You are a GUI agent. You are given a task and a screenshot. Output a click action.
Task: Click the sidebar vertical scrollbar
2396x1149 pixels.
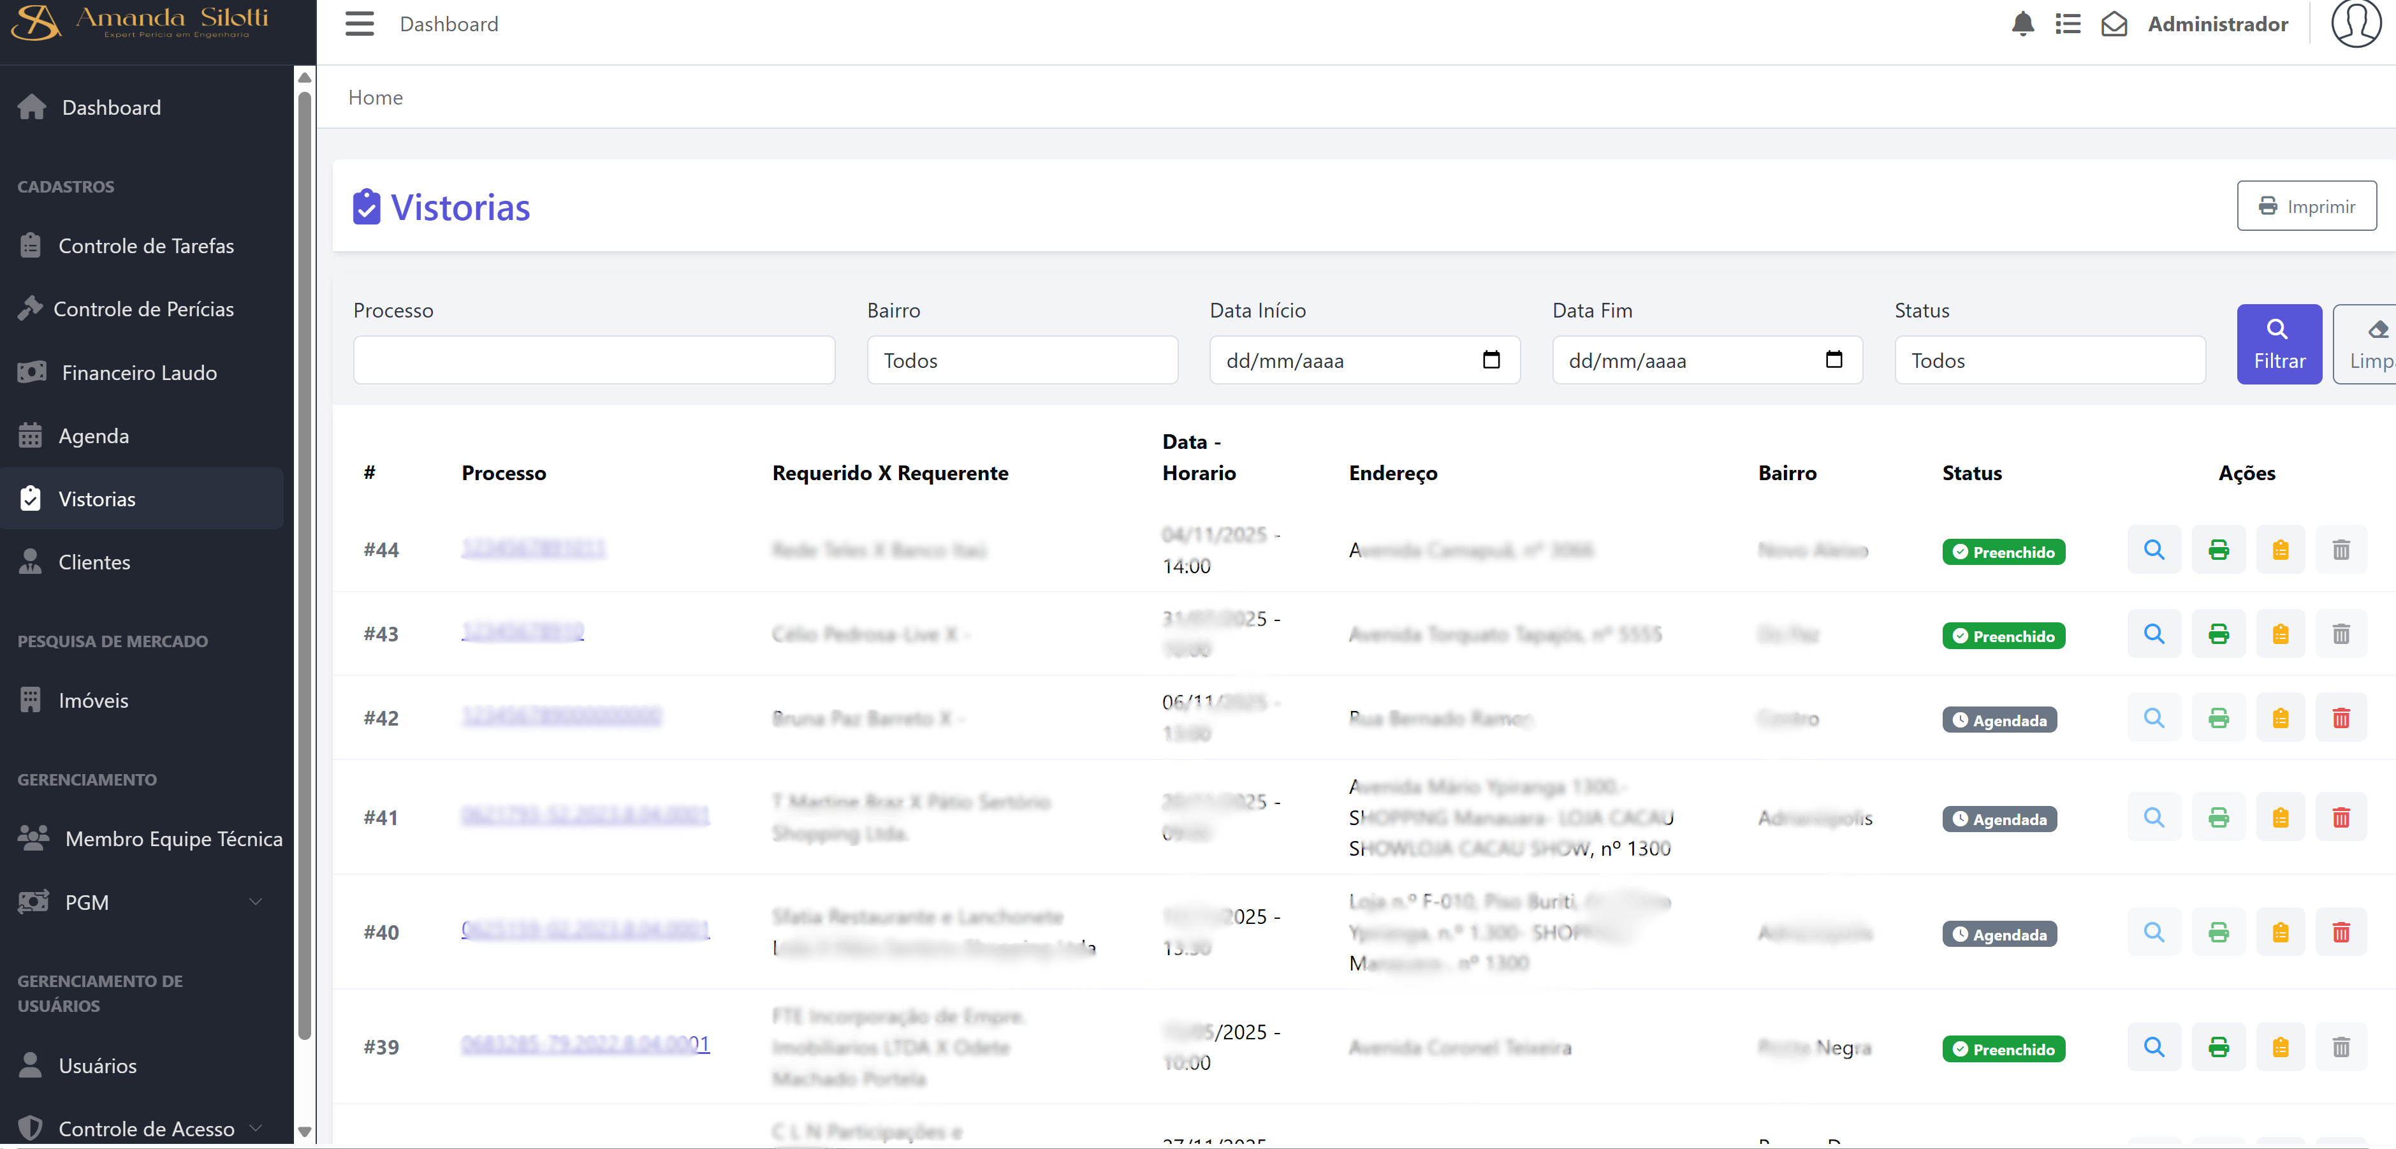304,558
